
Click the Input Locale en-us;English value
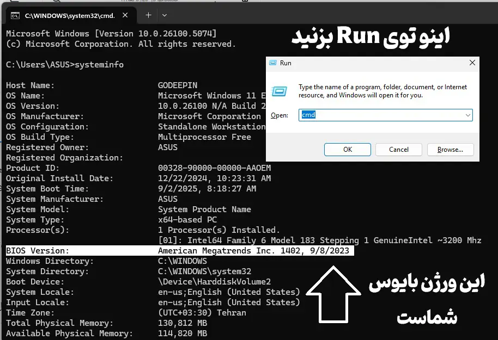[x=229, y=302]
